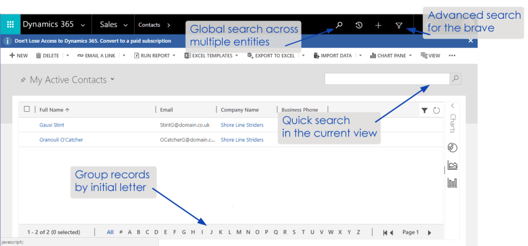Click the DELETE toolbar button
This screenshot has height=246, width=528.
click(x=48, y=56)
